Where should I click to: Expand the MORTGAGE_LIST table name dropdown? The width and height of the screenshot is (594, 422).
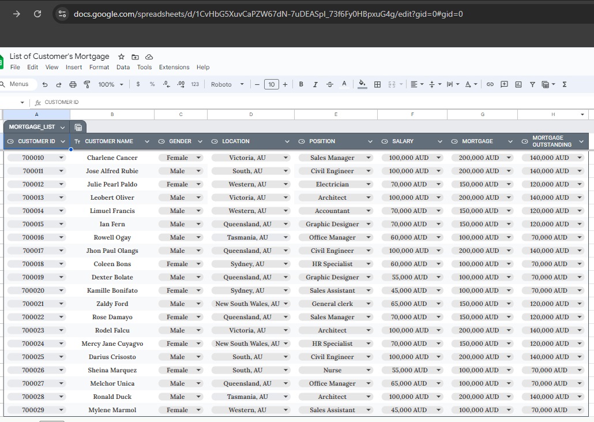62,127
